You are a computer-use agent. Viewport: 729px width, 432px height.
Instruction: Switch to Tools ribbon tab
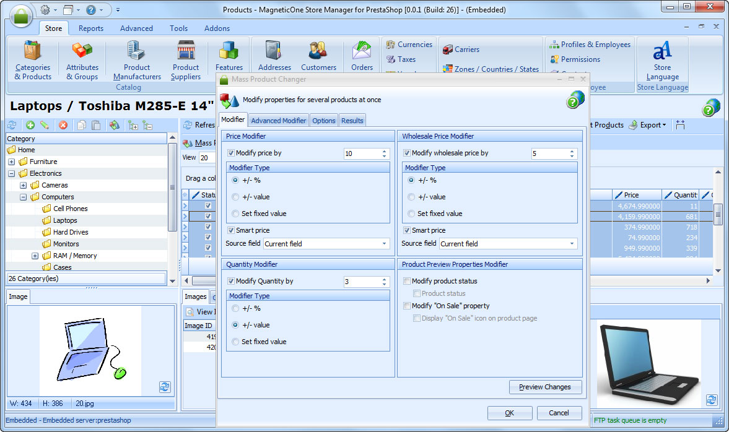pyautogui.click(x=178, y=28)
